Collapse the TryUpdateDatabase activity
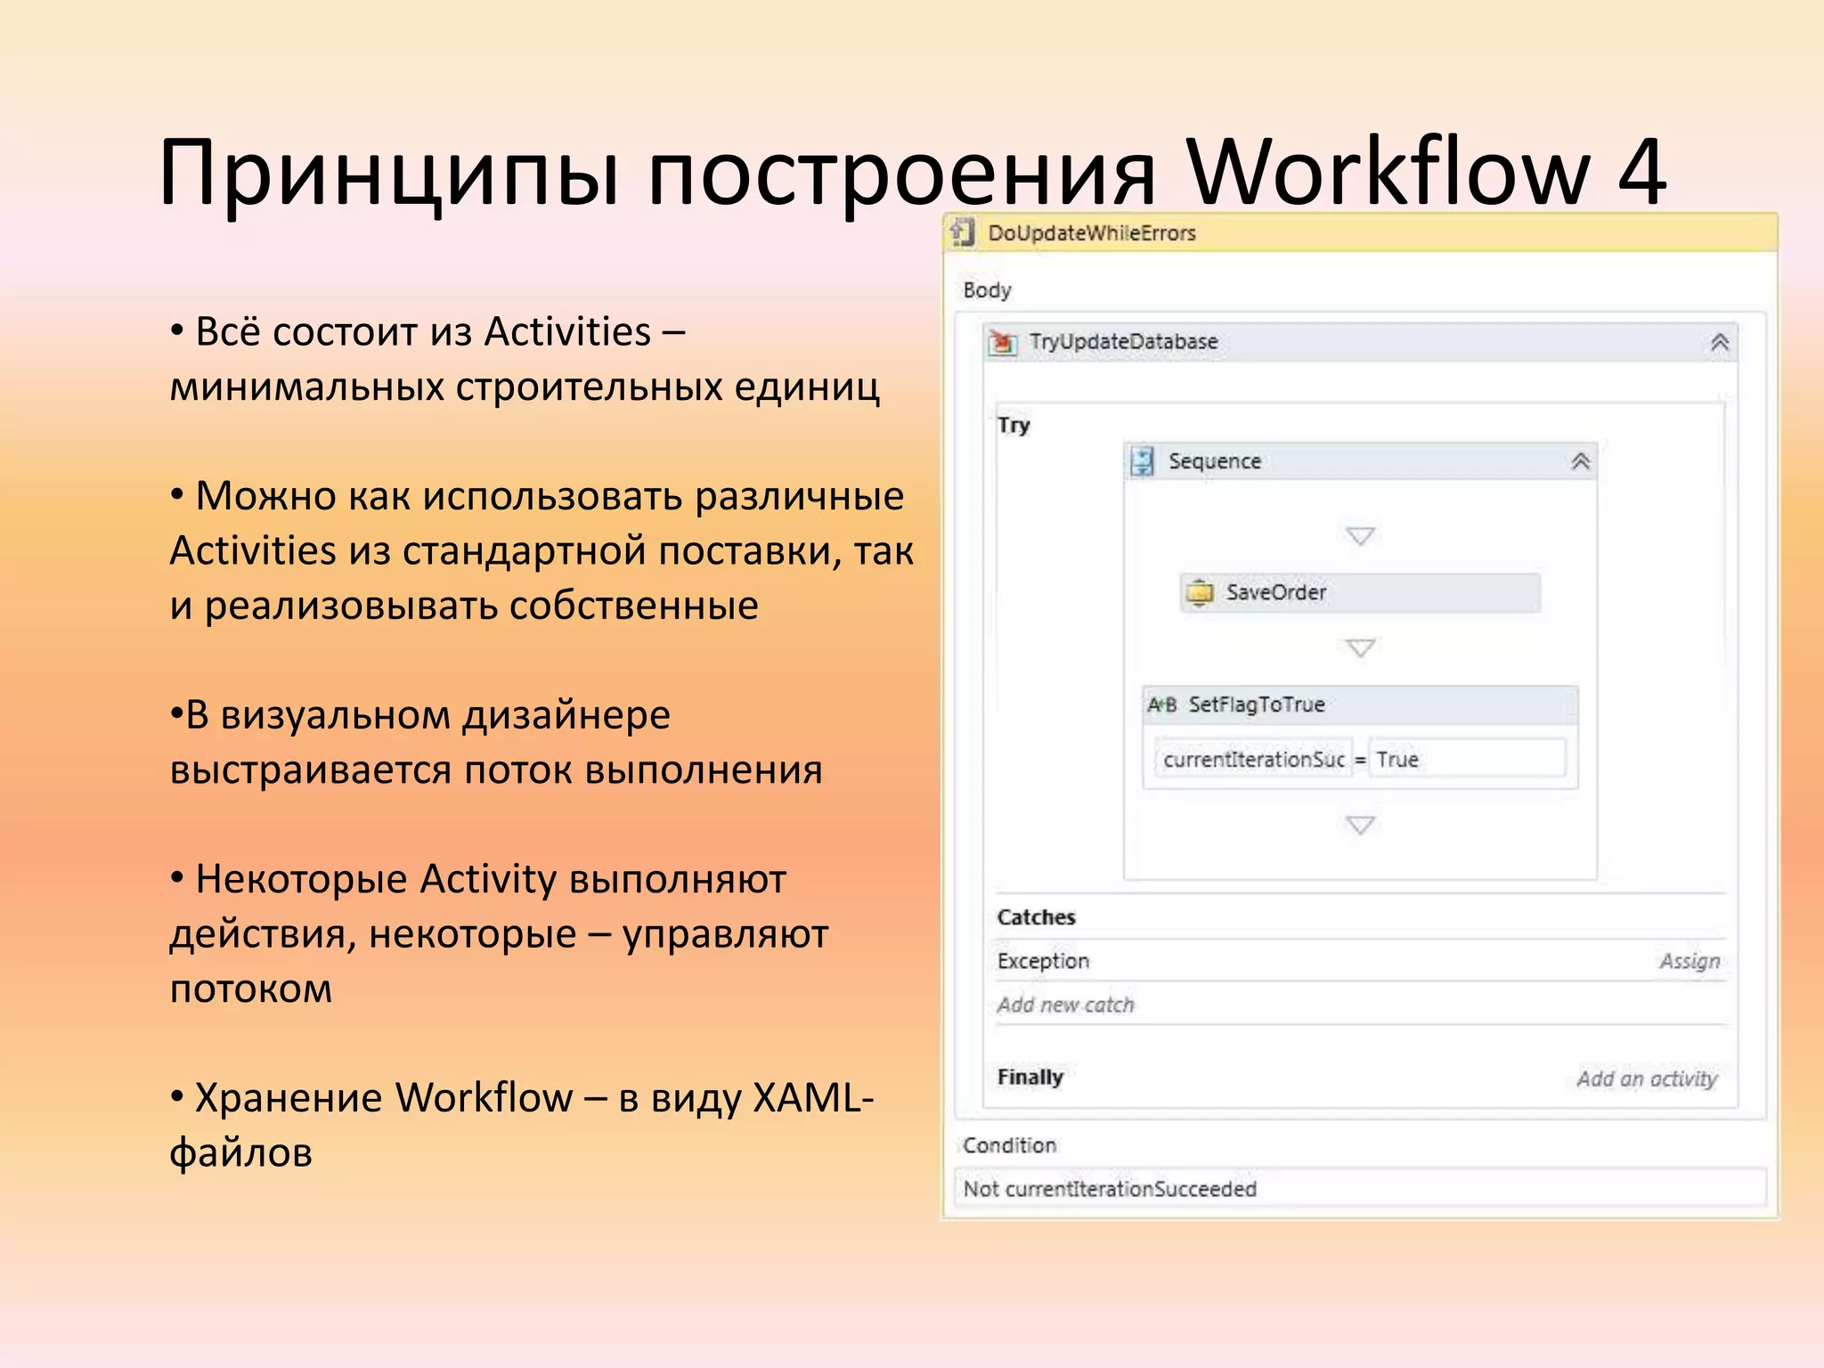Image resolution: width=1824 pixels, height=1368 pixels. tap(1720, 342)
